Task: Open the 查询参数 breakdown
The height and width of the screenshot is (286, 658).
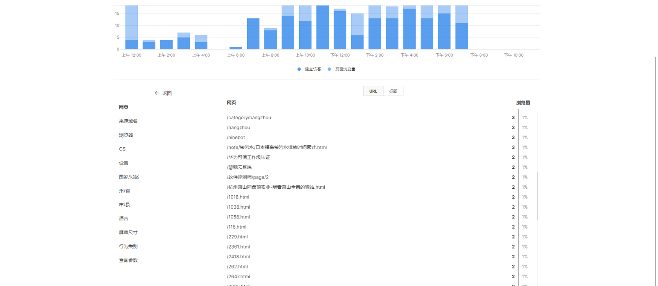Action: pos(128,260)
